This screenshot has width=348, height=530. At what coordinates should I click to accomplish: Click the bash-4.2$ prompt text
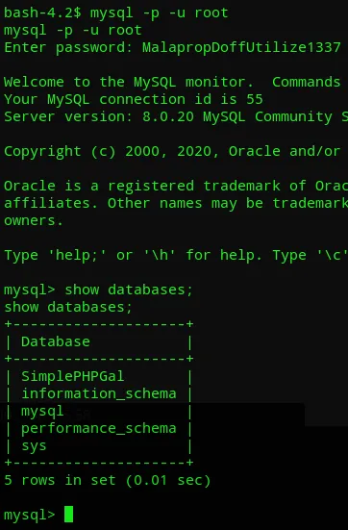pos(42,13)
